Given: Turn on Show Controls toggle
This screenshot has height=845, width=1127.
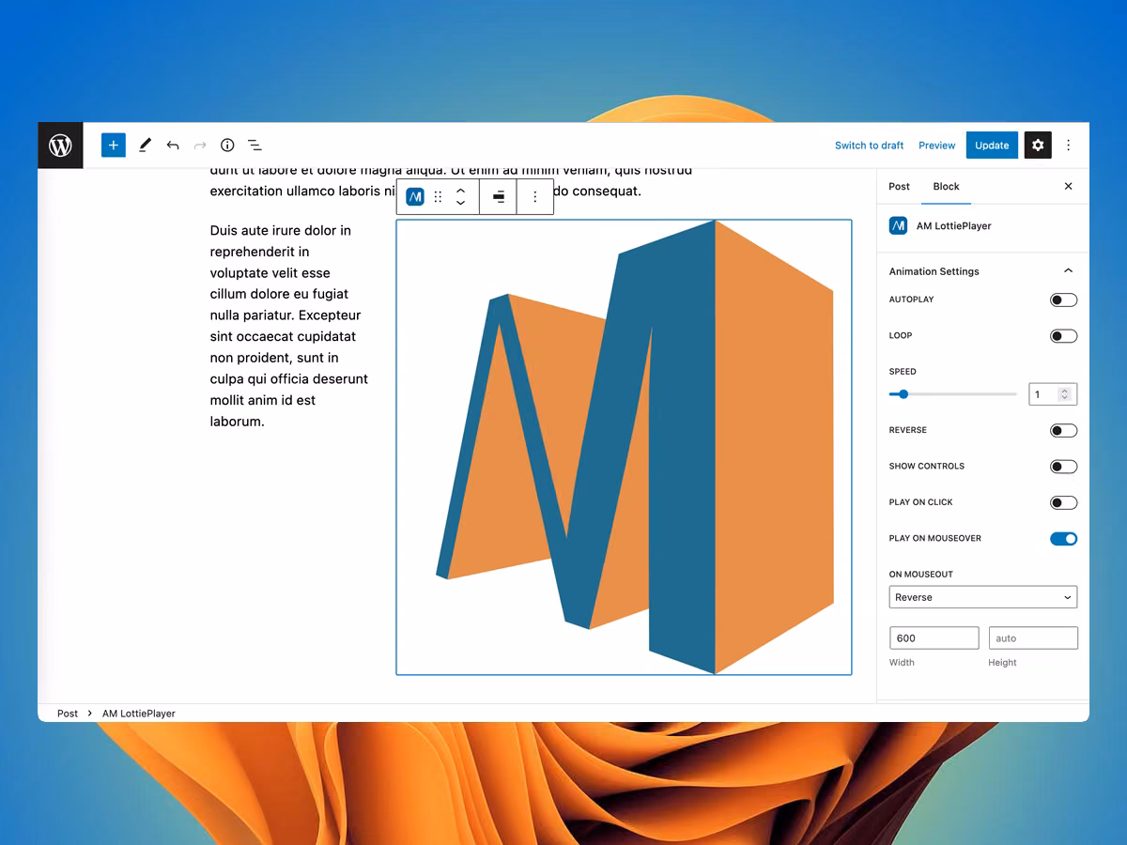Looking at the screenshot, I should click(x=1063, y=467).
